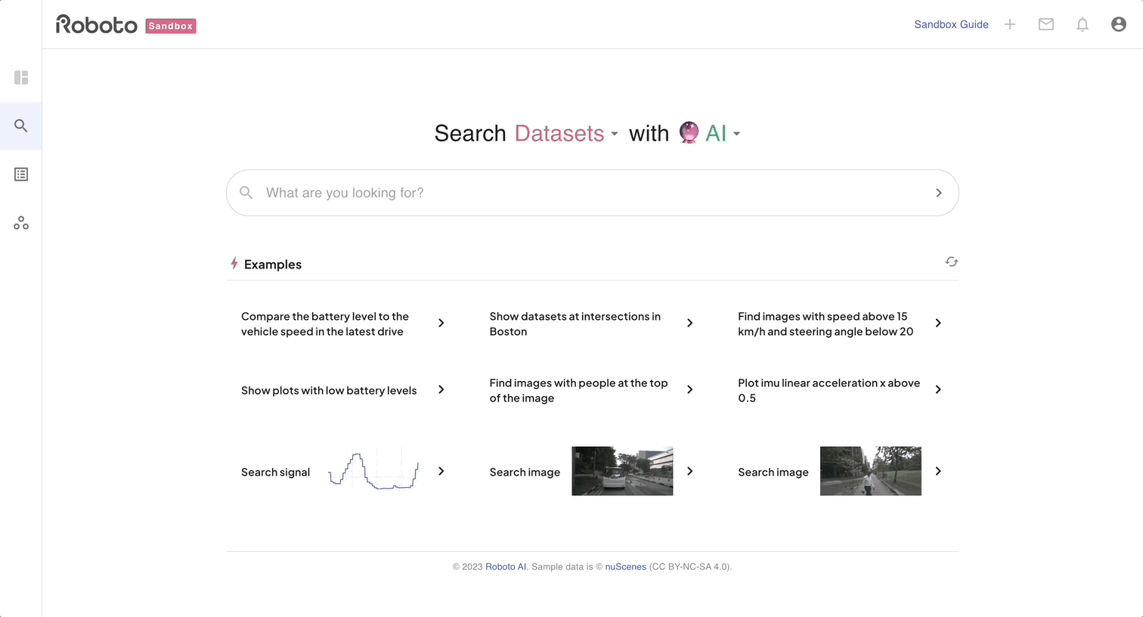Click the magnifier icon inside search field

(x=246, y=193)
